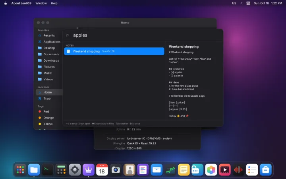Click the search magnifier in the menu bar
286x179 pixels.
click(242, 3)
